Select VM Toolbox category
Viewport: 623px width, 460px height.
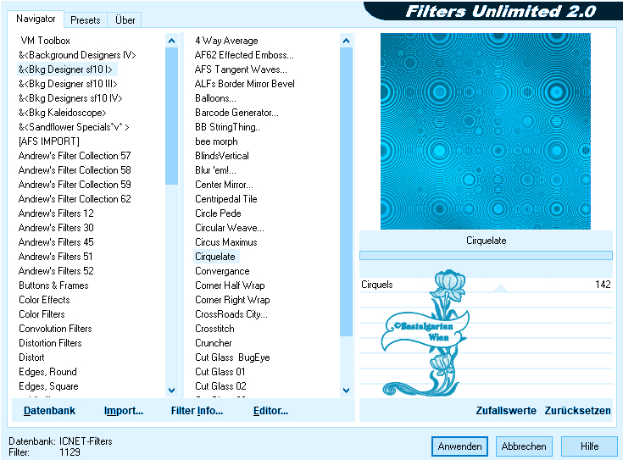45,41
